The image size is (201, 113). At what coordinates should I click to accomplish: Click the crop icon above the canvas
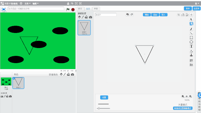[178, 15]
